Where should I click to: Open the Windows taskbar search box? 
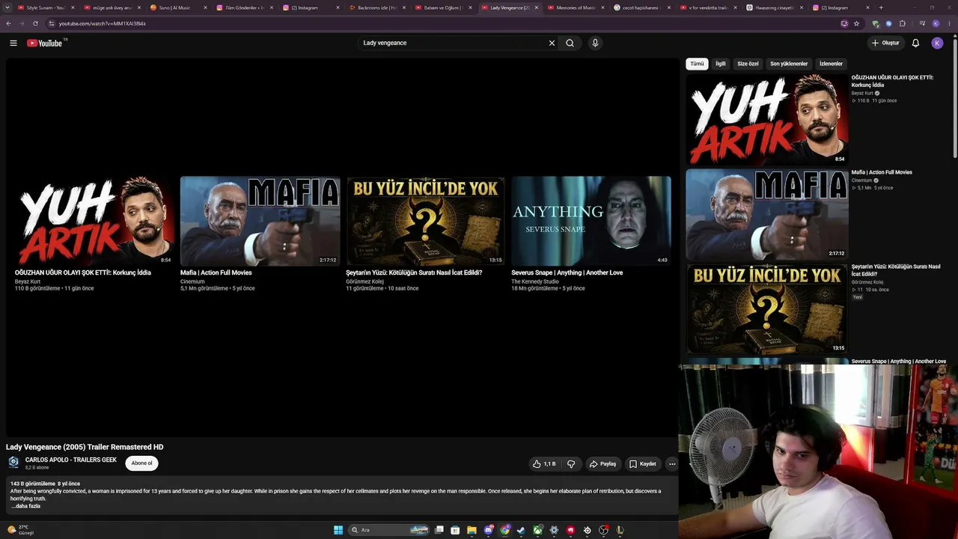coord(389,530)
